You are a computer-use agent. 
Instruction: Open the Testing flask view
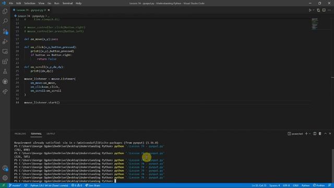pos(5,72)
